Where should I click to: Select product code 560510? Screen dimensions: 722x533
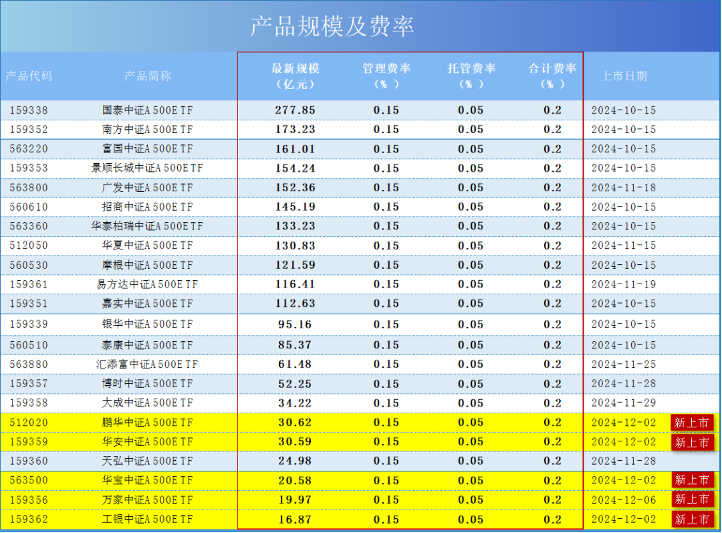coord(29,346)
